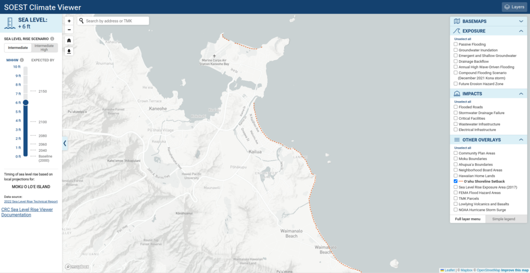The height and width of the screenshot is (273, 530).
Task: Open CRC Sea Level Rise Viewer Documentation
Action: click(x=27, y=212)
